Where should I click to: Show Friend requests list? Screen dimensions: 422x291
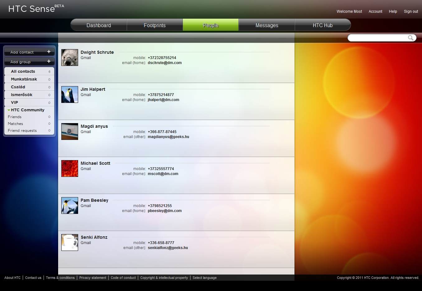click(x=22, y=131)
